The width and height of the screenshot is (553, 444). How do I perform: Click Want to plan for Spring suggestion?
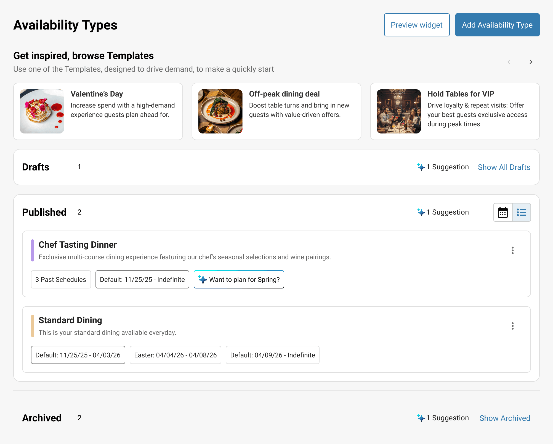click(x=239, y=279)
